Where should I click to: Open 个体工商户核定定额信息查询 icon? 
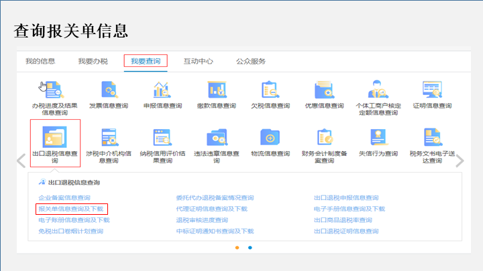pos(378,90)
